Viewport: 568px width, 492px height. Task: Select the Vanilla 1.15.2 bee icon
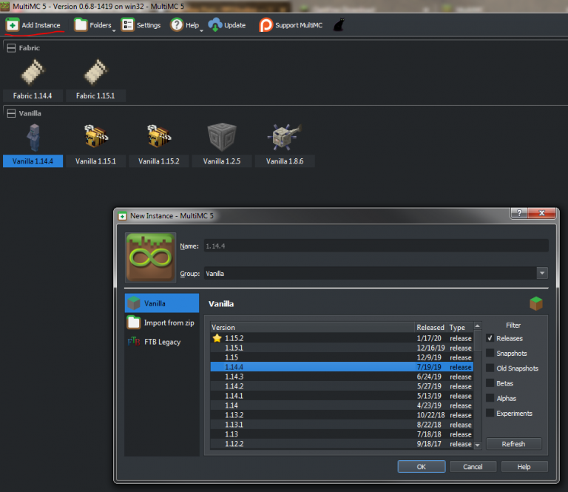(x=159, y=136)
